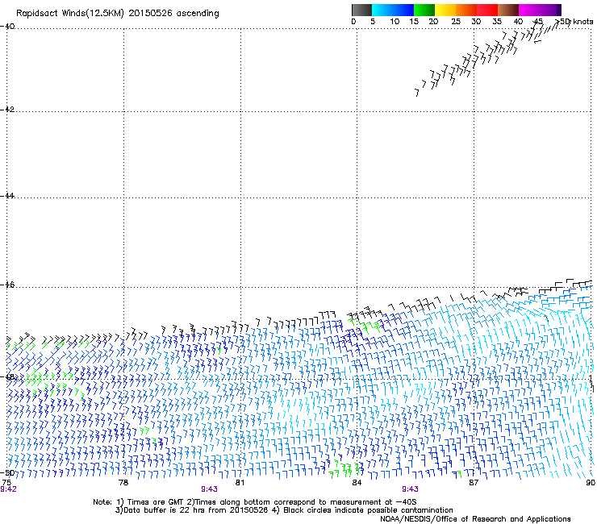The image size is (597, 524).
Task: Click the green wind barbs near longitude 84 bottom
Action: pyautogui.click(x=344, y=469)
